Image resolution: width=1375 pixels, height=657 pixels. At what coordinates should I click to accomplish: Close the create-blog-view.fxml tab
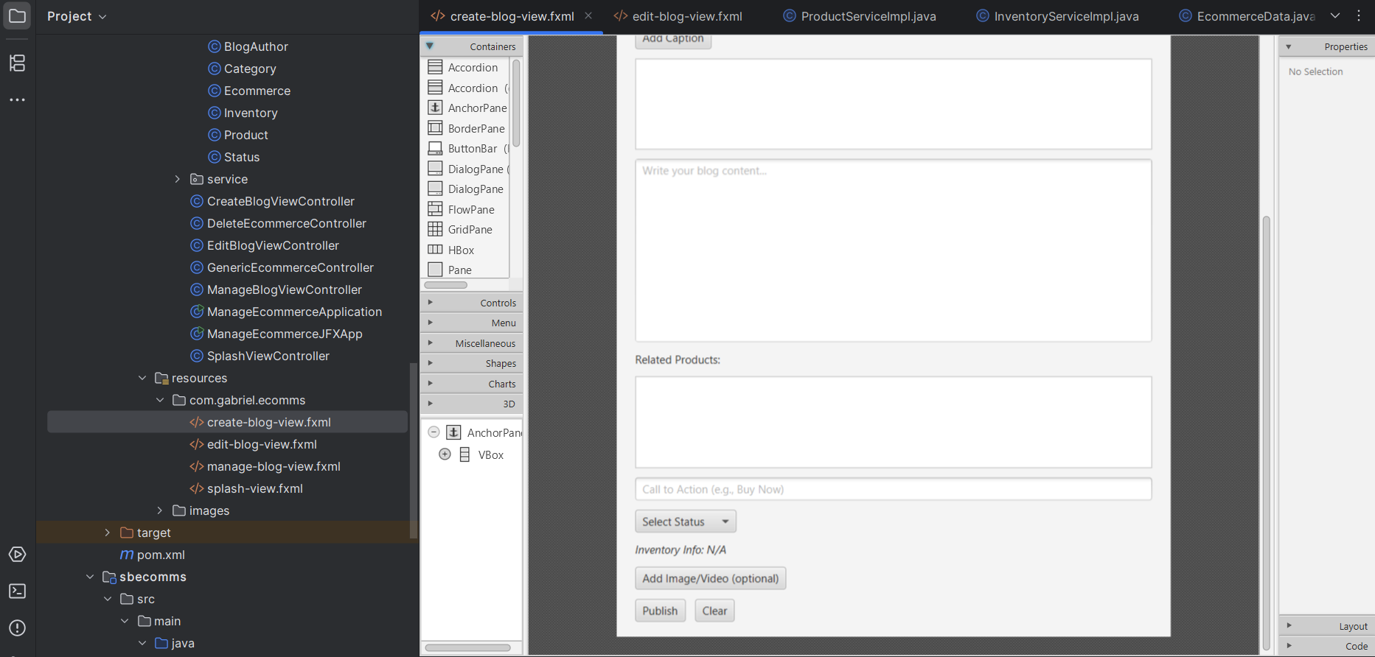click(x=588, y=15)
